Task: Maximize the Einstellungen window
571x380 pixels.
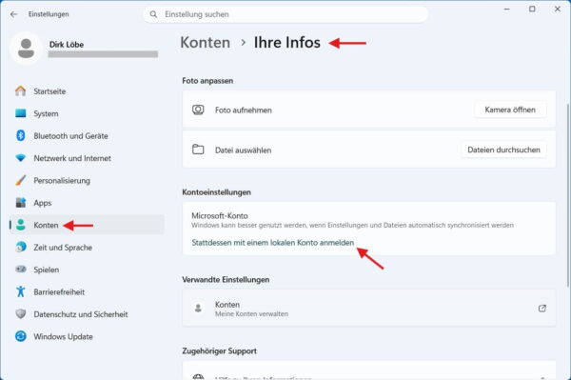Action: pyautogui.click(x=532, y=10)
